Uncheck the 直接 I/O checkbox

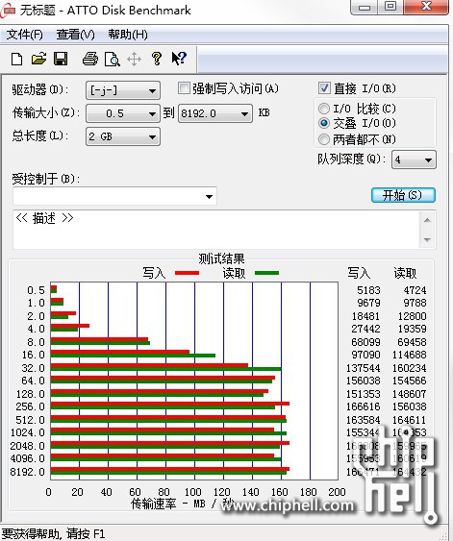(324, 88)
